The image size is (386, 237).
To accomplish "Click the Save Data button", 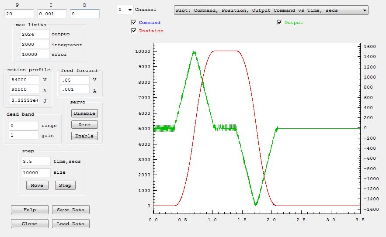I will click(x=70, y=210).
